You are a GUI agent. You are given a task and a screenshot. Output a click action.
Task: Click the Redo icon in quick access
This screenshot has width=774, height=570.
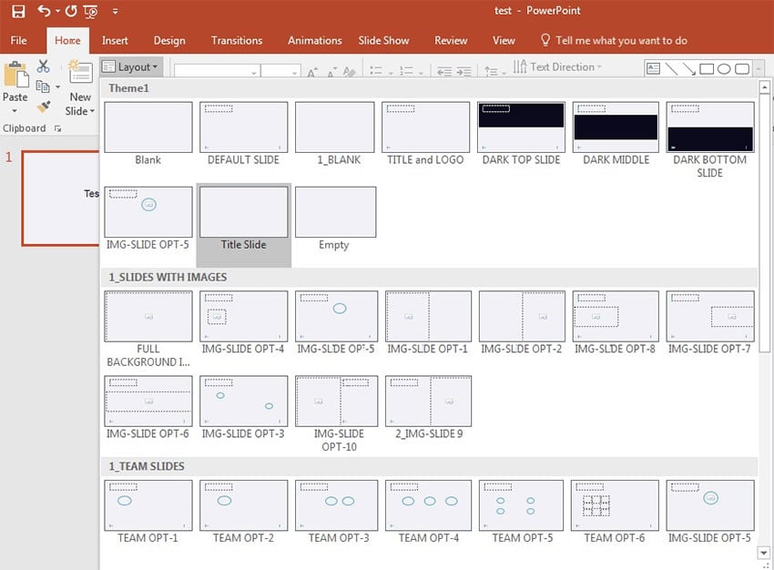[70, 12]
